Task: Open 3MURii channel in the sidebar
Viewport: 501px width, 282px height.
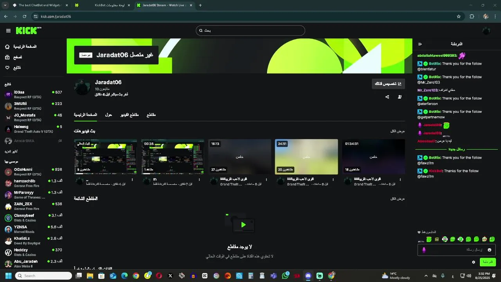Action: pos(33,106)
